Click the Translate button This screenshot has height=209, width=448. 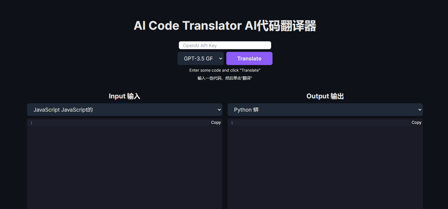tap(249, 58)
